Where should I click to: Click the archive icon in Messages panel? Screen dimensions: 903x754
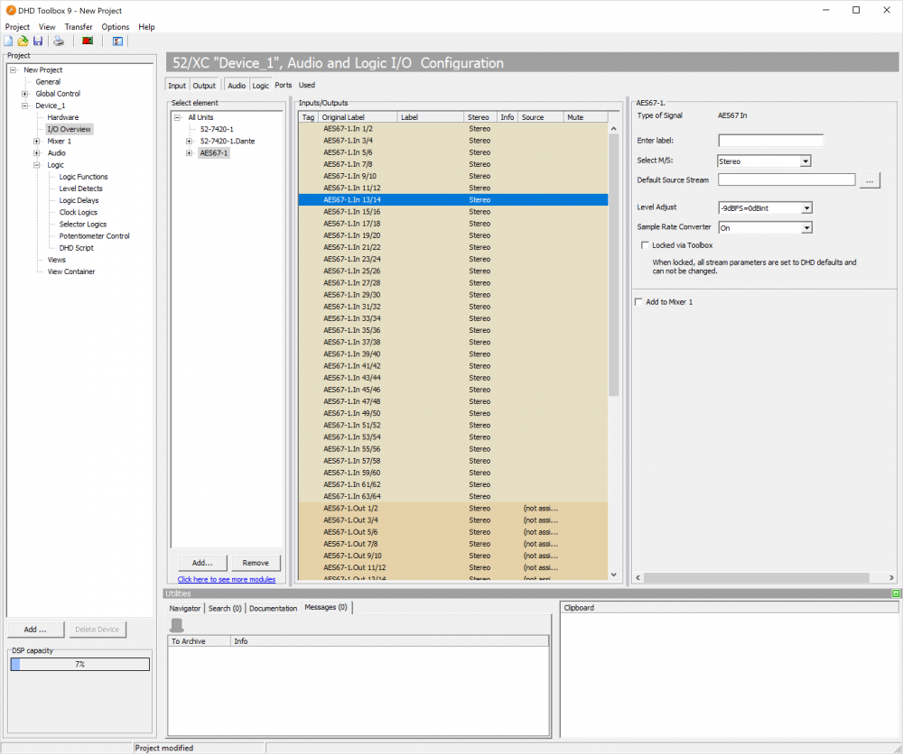pos(177,625)
